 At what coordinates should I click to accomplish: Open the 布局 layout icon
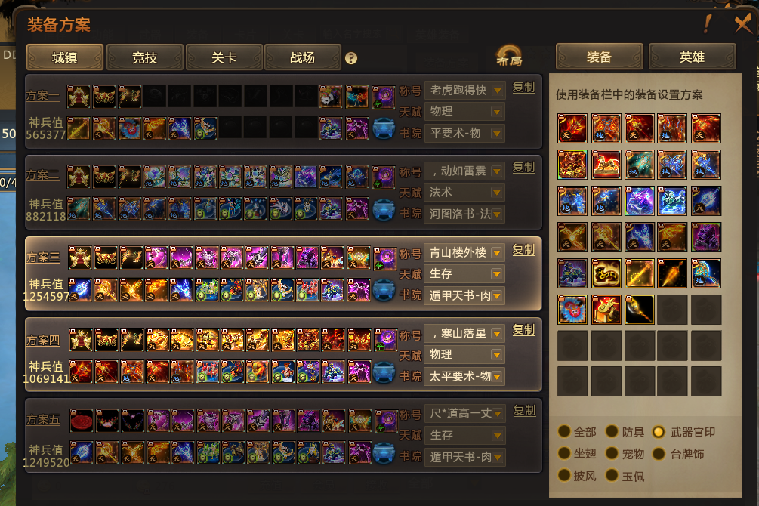(509, 56)
